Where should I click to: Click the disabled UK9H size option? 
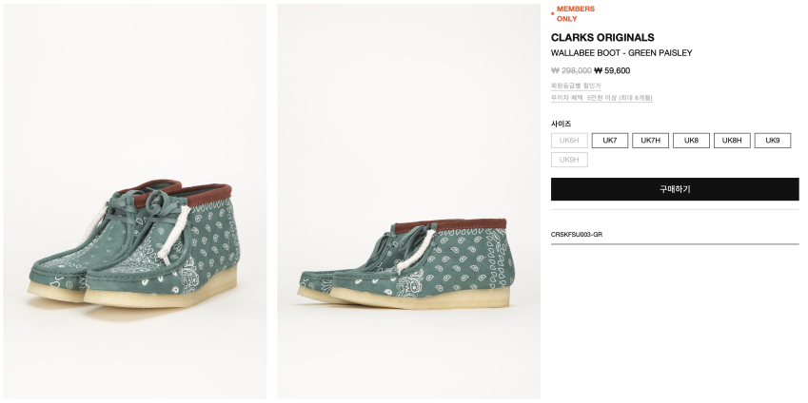point(569,160)
